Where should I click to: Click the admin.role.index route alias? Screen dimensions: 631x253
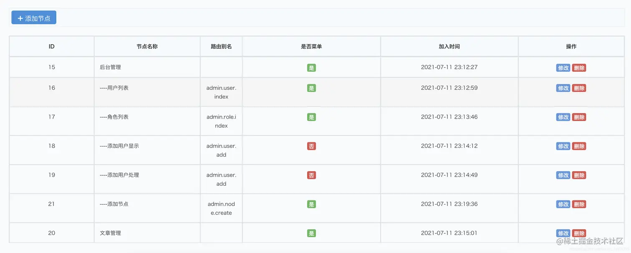click(x=221, y=121)
